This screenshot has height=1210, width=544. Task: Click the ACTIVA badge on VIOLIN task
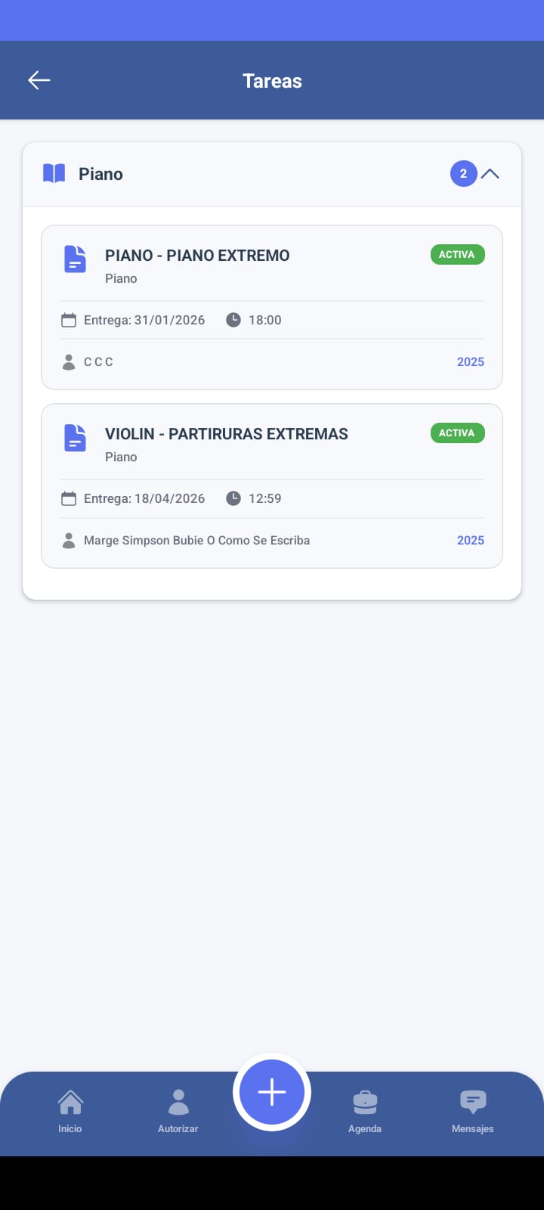tap(457, 433)
